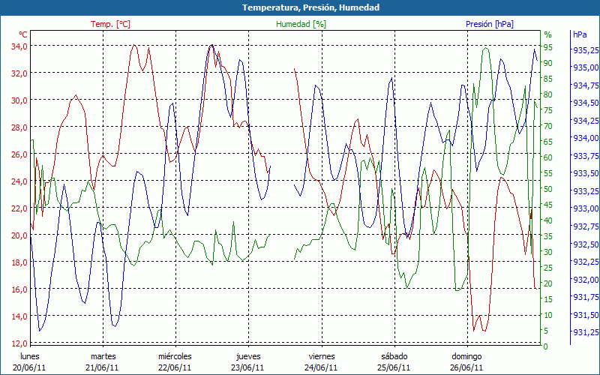Select the blue Presión [hPa] legend label
600x375 pixels.
[490, 24]
